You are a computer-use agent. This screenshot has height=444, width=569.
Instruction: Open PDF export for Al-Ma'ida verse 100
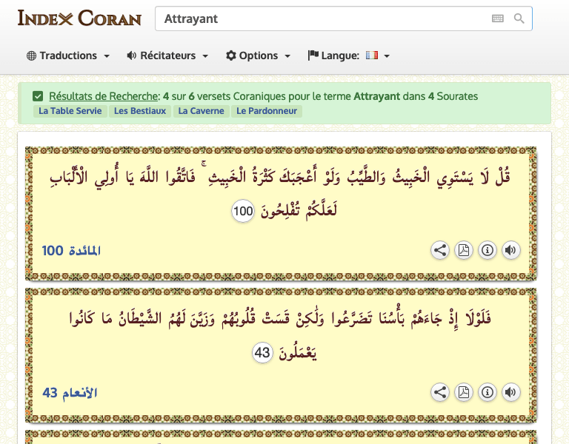click(464, 250)
